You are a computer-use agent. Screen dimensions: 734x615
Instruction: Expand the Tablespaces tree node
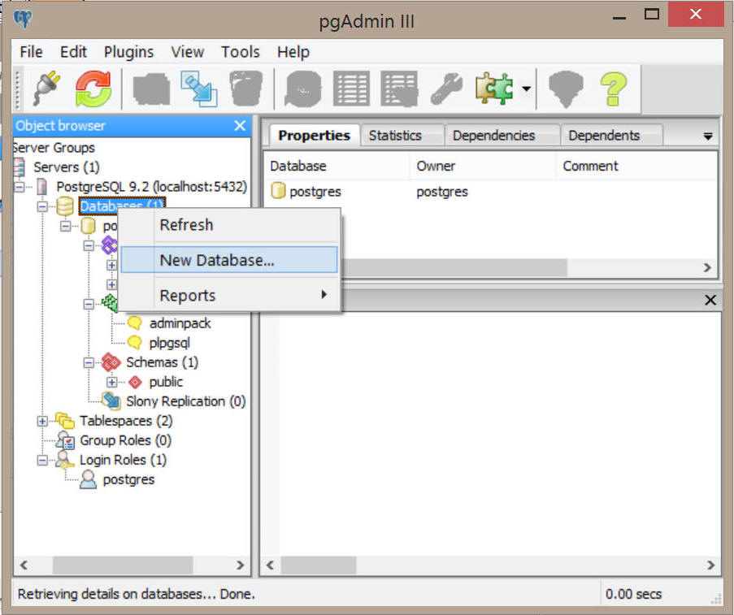[42, 421]
